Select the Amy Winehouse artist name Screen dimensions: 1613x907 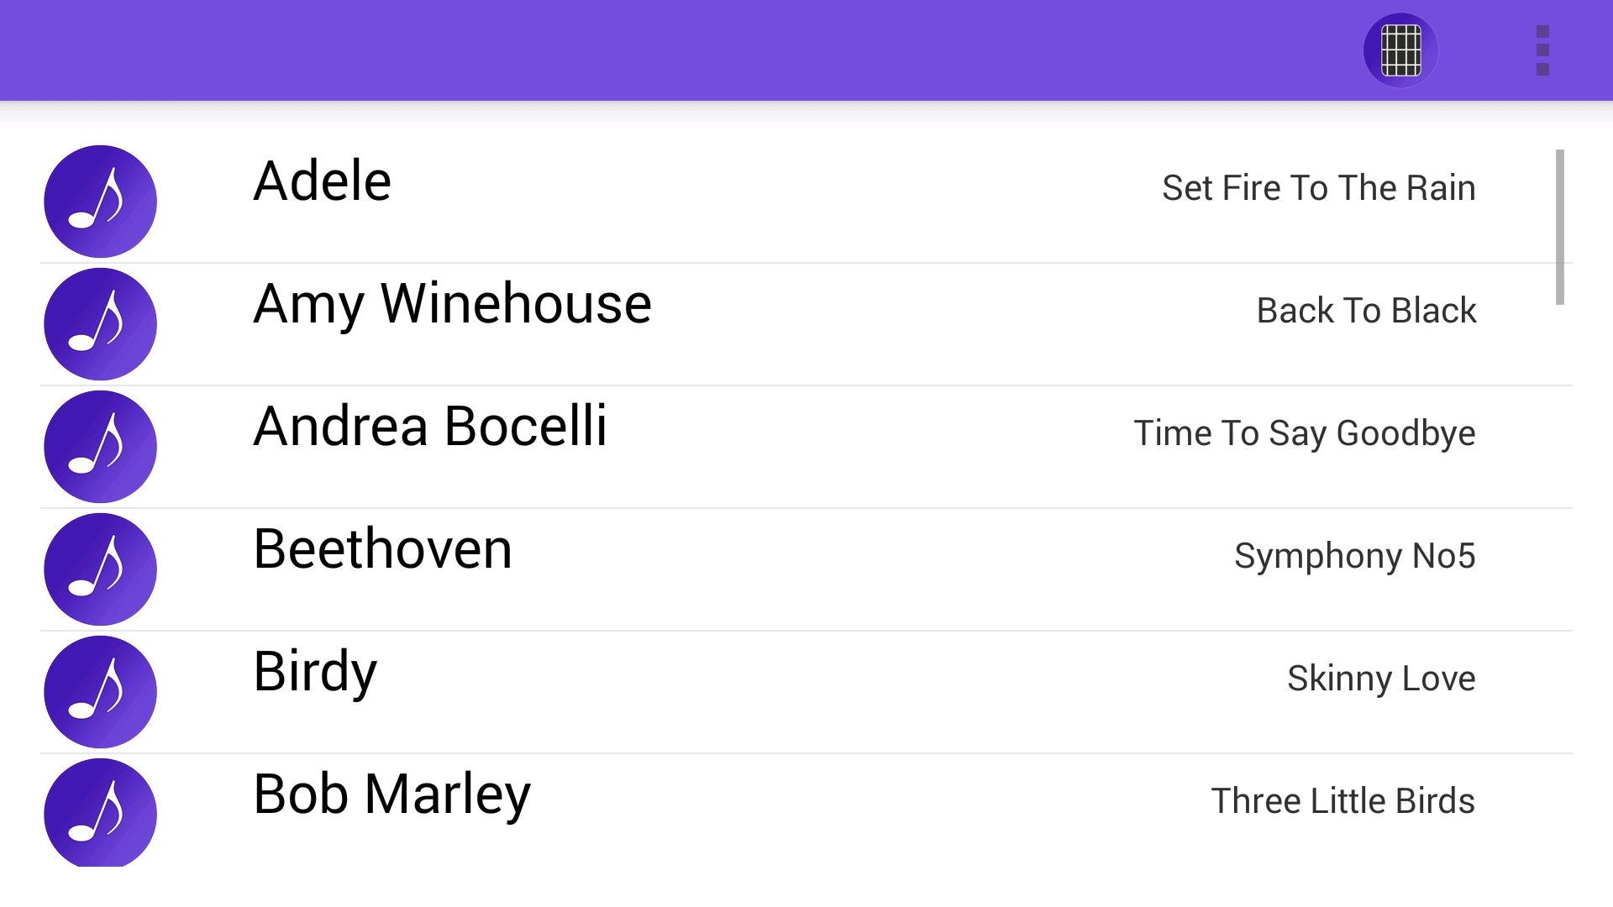(x=453, y=304)
